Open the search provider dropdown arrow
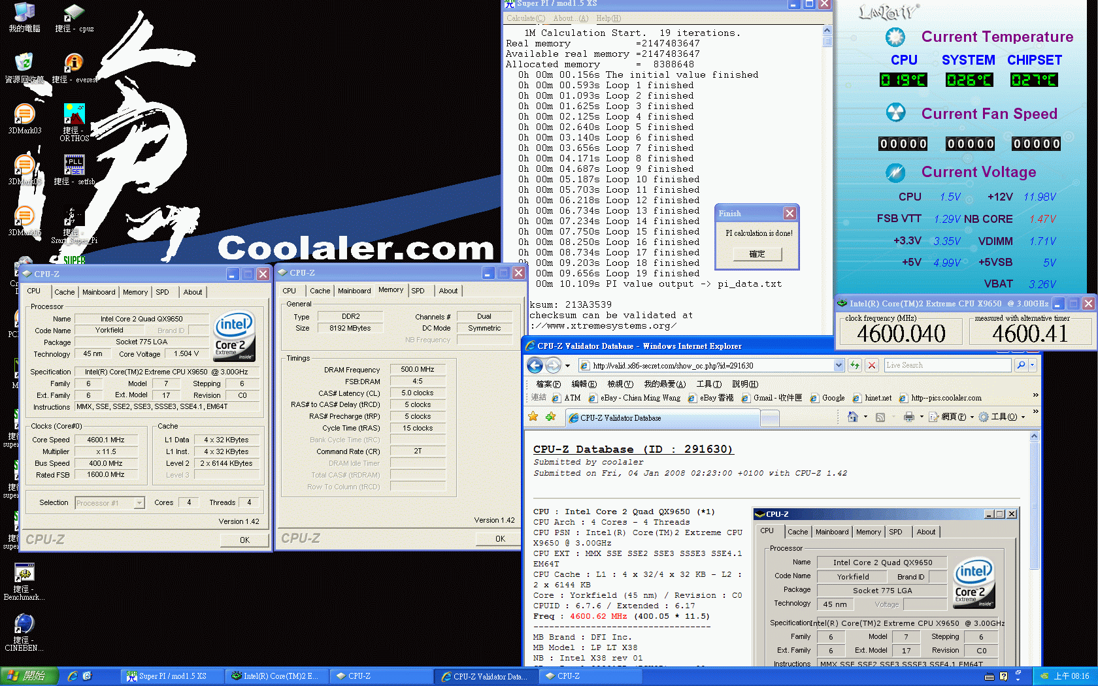1098x686 pixels. pos(1033,365)
